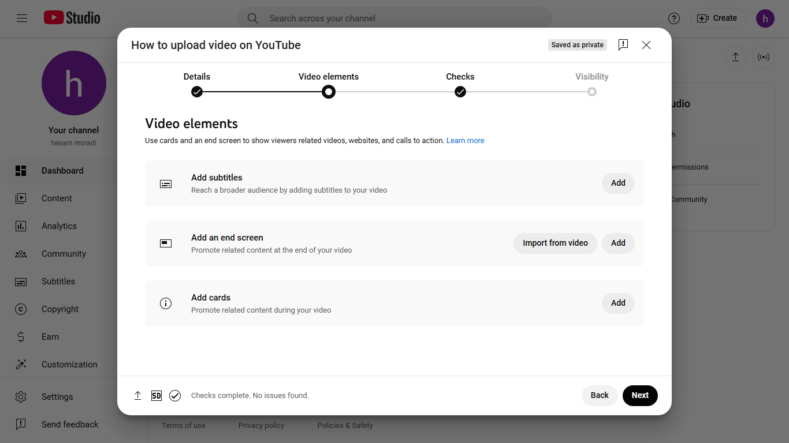
Task: Click the upload status arrow icon in footer
Action: (x=137, y=396)
